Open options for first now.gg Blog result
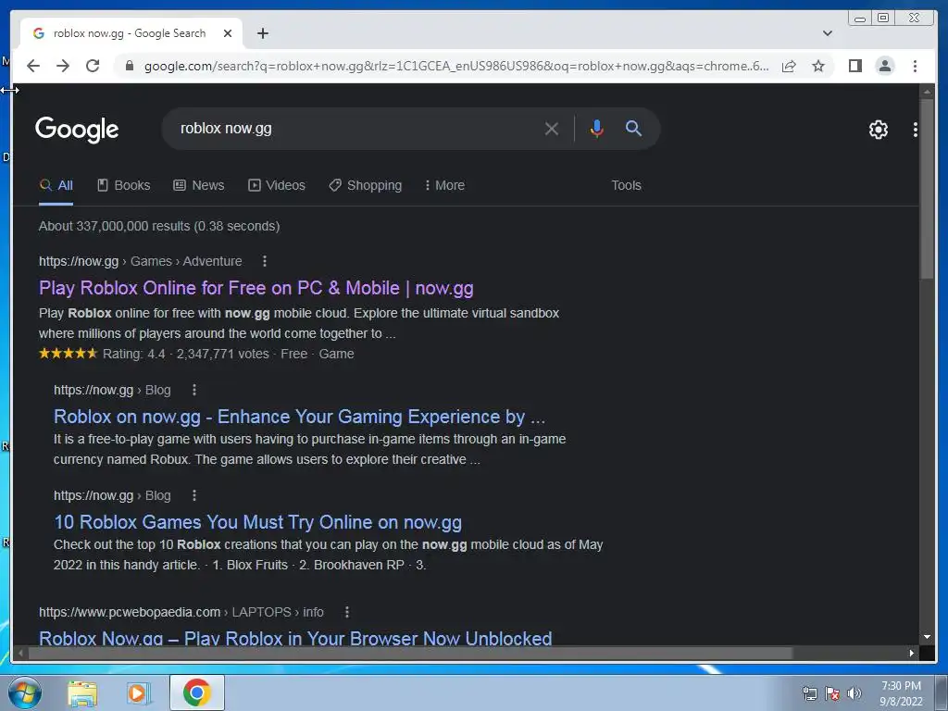Viewport: 948px width, 711px height. click(x=194, y=390)
